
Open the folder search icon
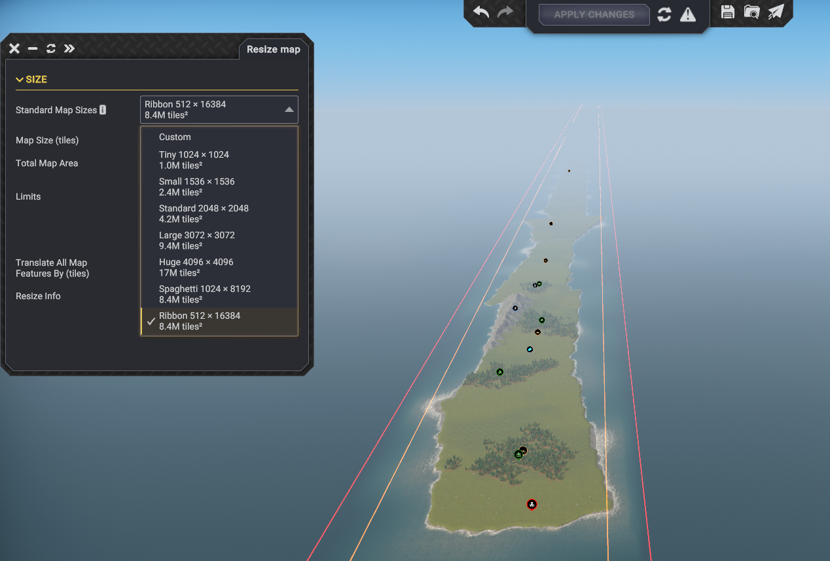pyautogui.click(x=751, y=12)
